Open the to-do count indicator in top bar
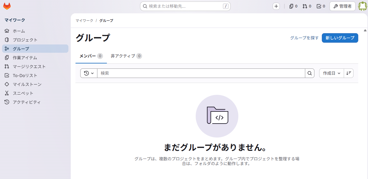This screenshot has width=368, height=179. point(320,6)
